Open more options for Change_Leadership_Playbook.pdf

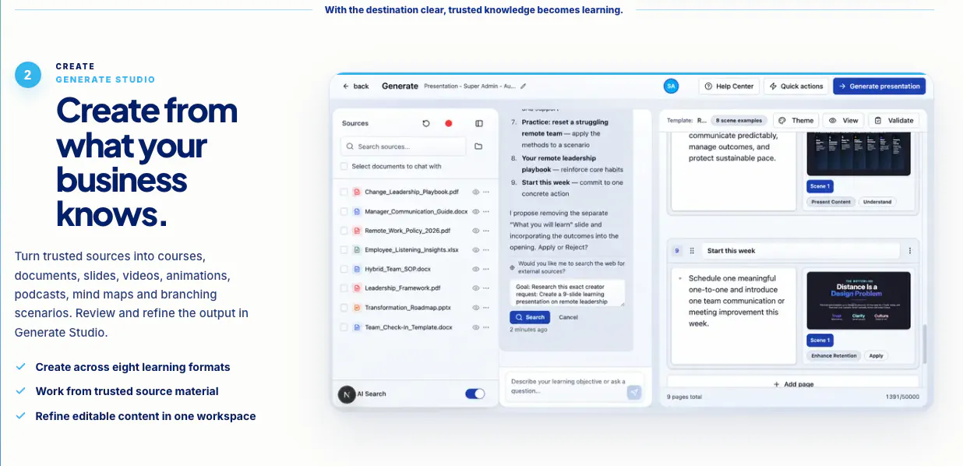click(x=486, y=192)
